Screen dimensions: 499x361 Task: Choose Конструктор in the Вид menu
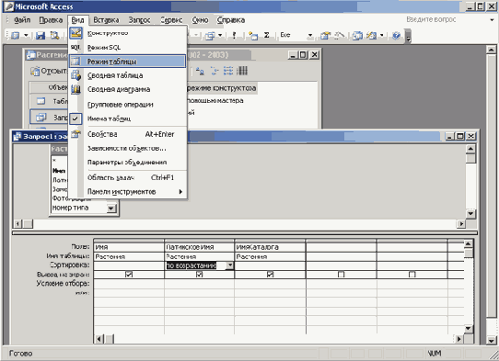click(128, 33)
